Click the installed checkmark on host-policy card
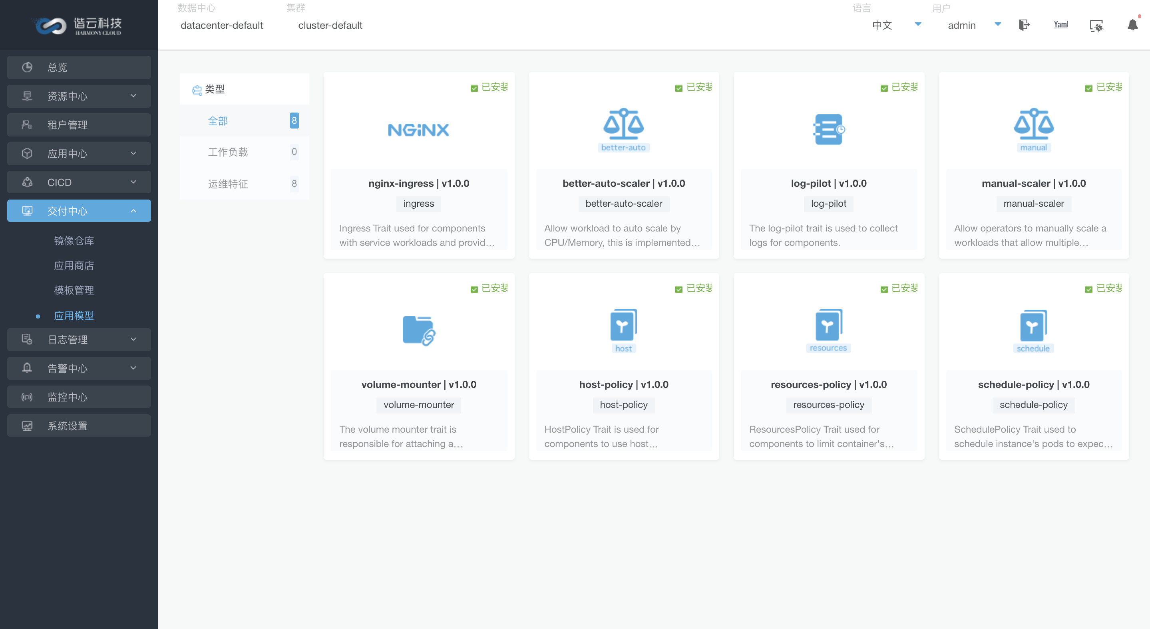Viewport: 1150px width, 629px height. (678, 289)
